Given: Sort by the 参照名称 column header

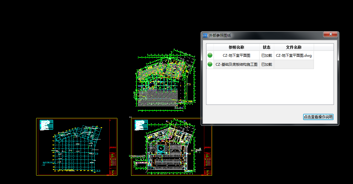Looking at the screenshot, I should coord(236,47).
